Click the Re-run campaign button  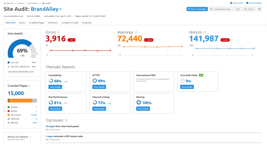coord(197,9)
